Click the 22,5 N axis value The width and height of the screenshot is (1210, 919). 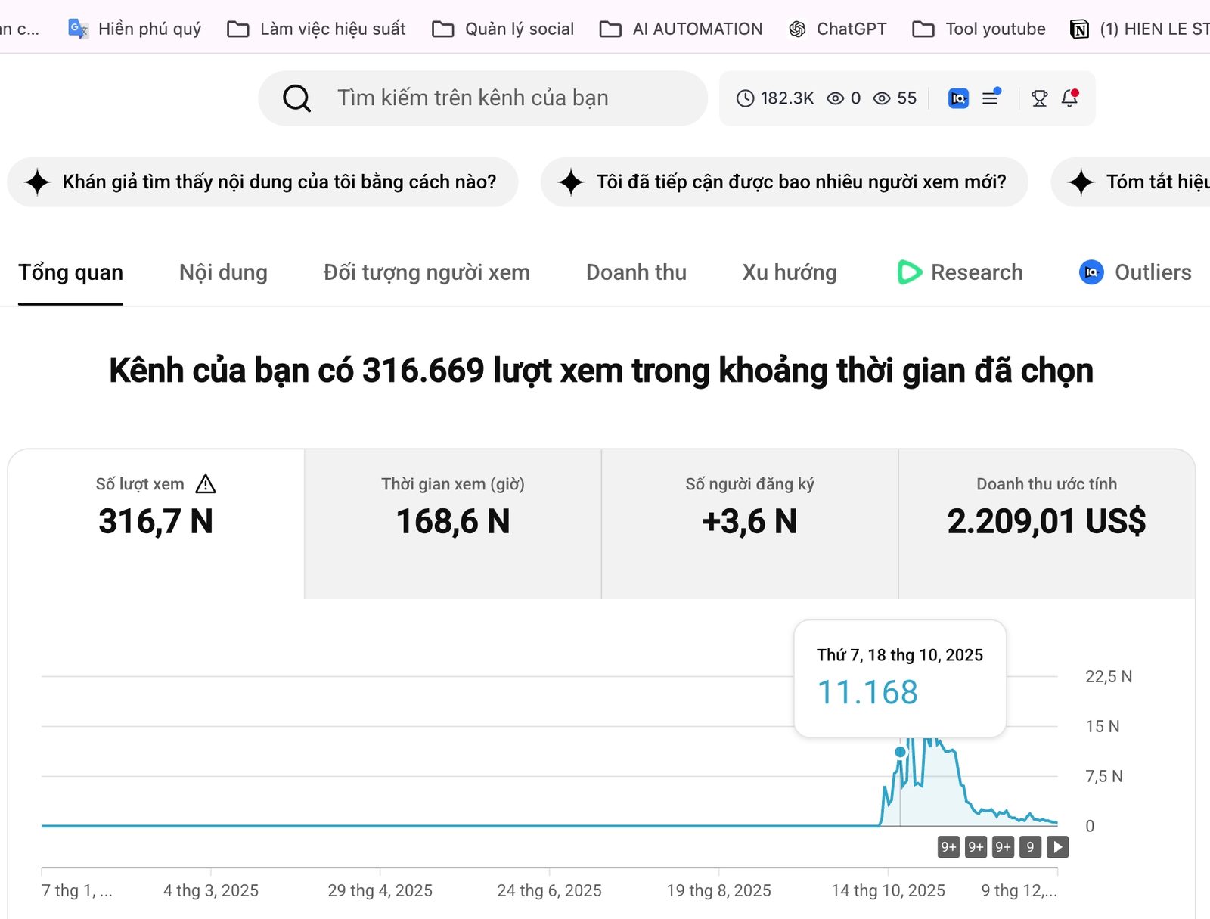click(x=1109, y=676)
